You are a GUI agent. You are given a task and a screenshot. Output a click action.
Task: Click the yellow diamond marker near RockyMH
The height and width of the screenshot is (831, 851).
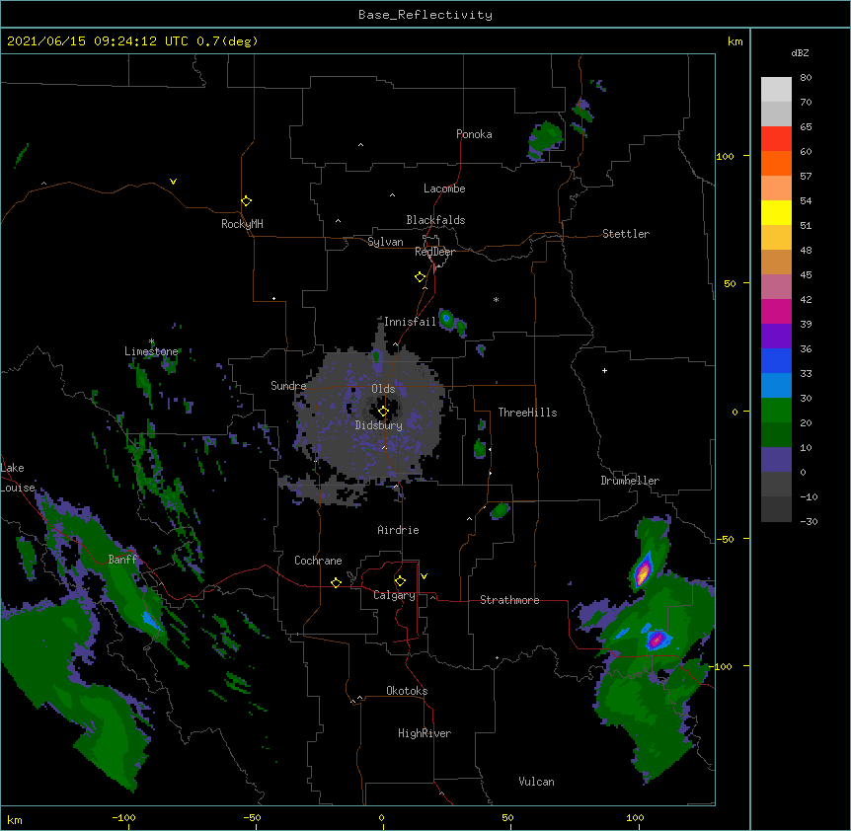pyautogui.click(x=246, y=200)
